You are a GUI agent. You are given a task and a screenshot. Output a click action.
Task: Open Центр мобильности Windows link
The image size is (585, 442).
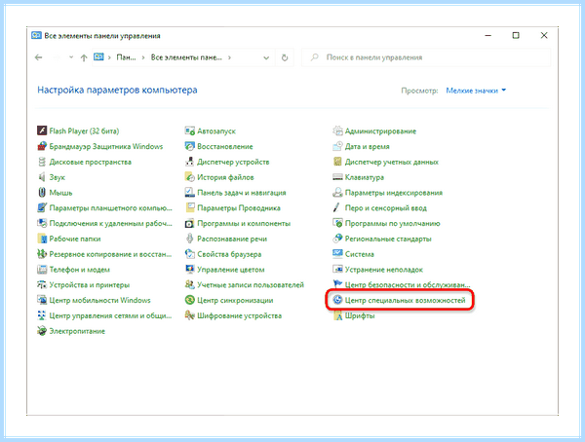(100, 300)
